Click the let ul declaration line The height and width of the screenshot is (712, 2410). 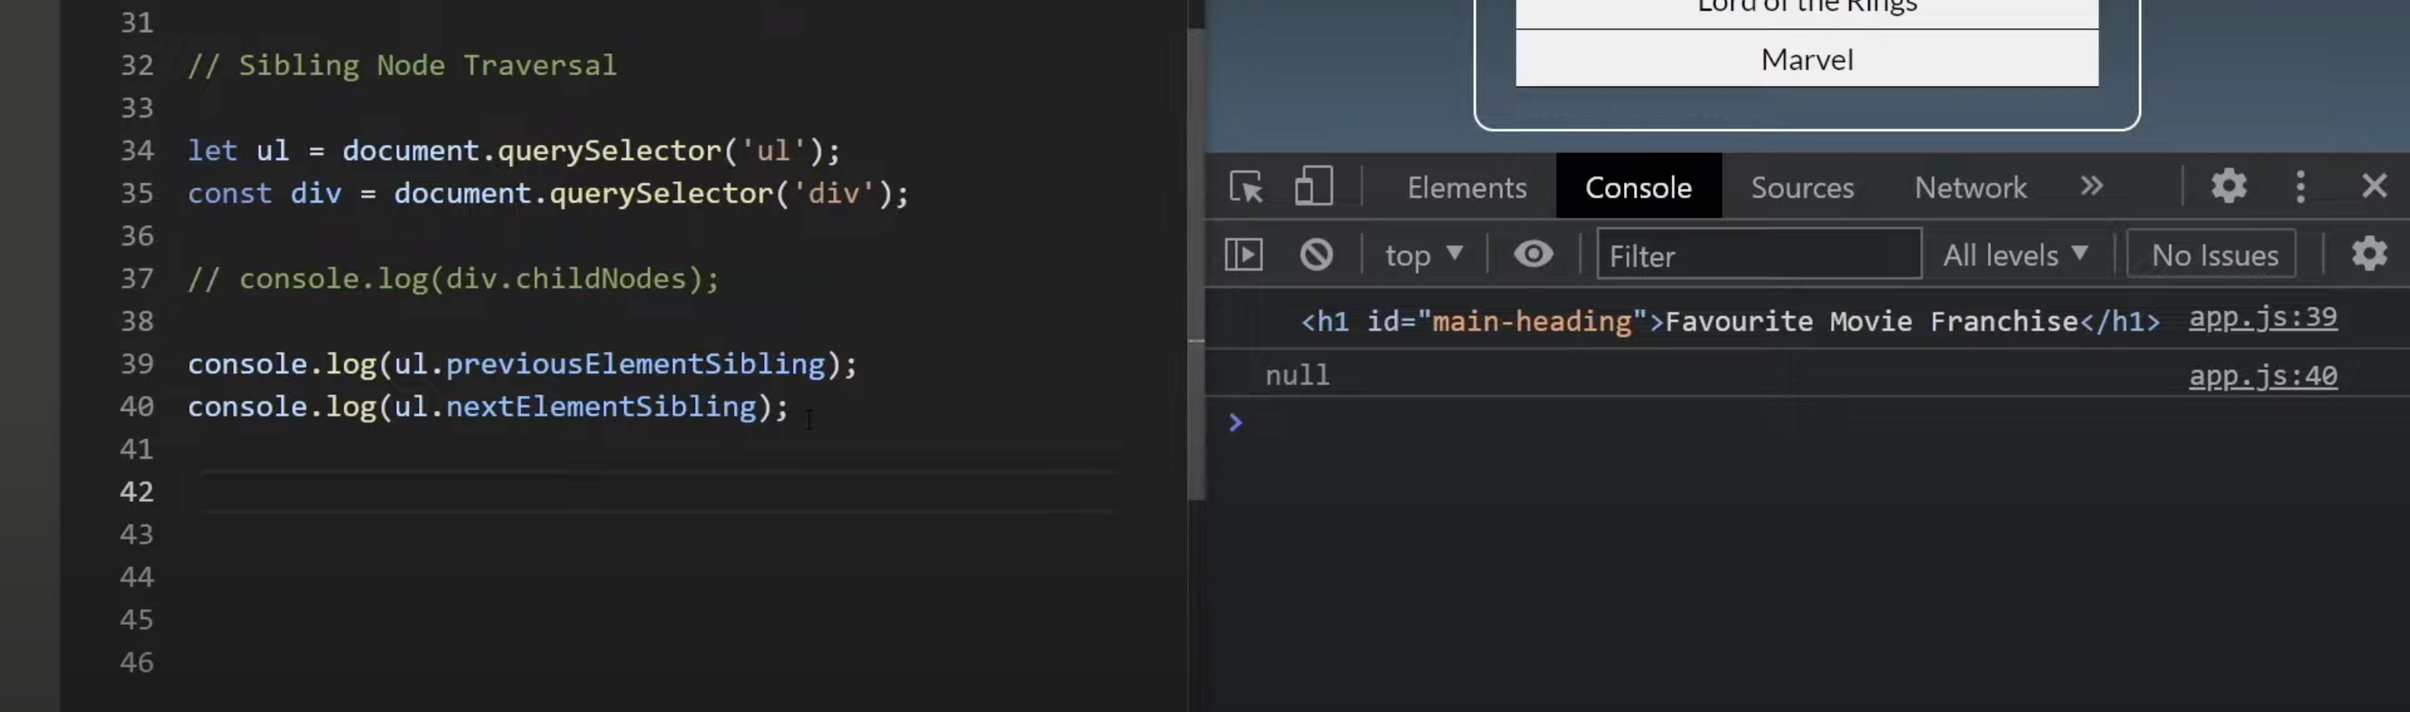[x=514, y=151]
